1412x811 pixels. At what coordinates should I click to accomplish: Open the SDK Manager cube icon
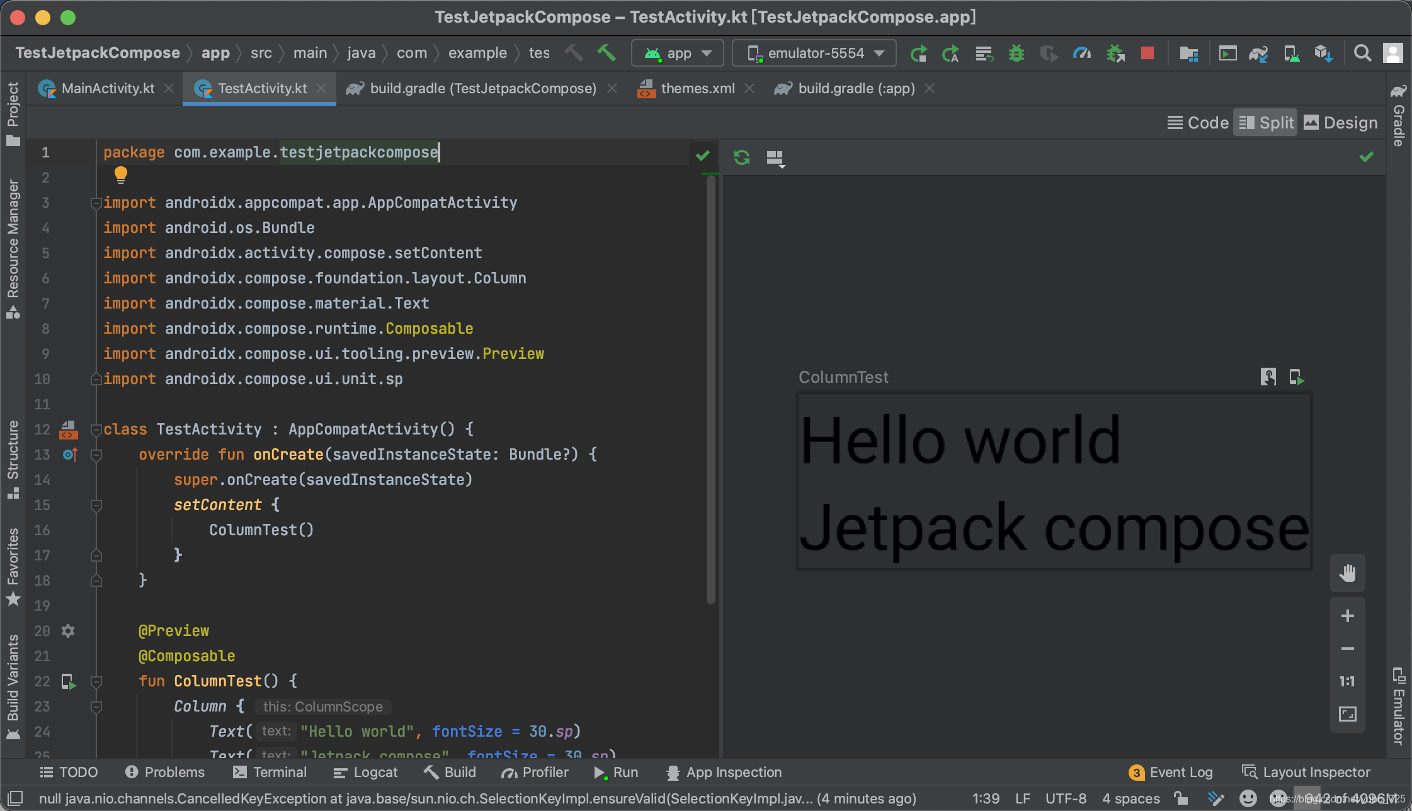point(1324,54)
